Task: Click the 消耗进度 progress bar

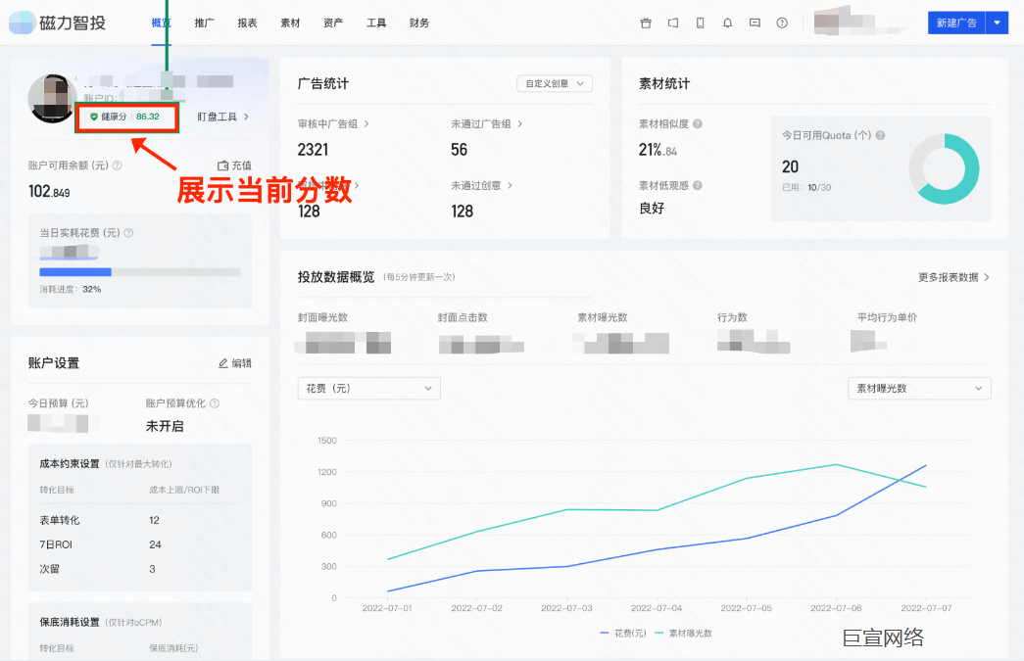Action: [x=137, y=272]
